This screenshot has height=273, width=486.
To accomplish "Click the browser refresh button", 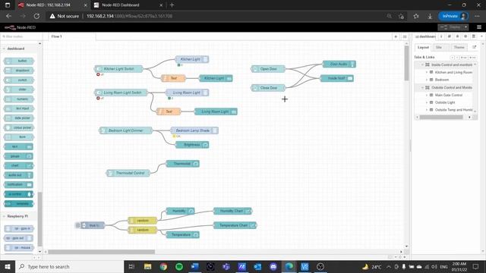I will [x=36, y=16].
